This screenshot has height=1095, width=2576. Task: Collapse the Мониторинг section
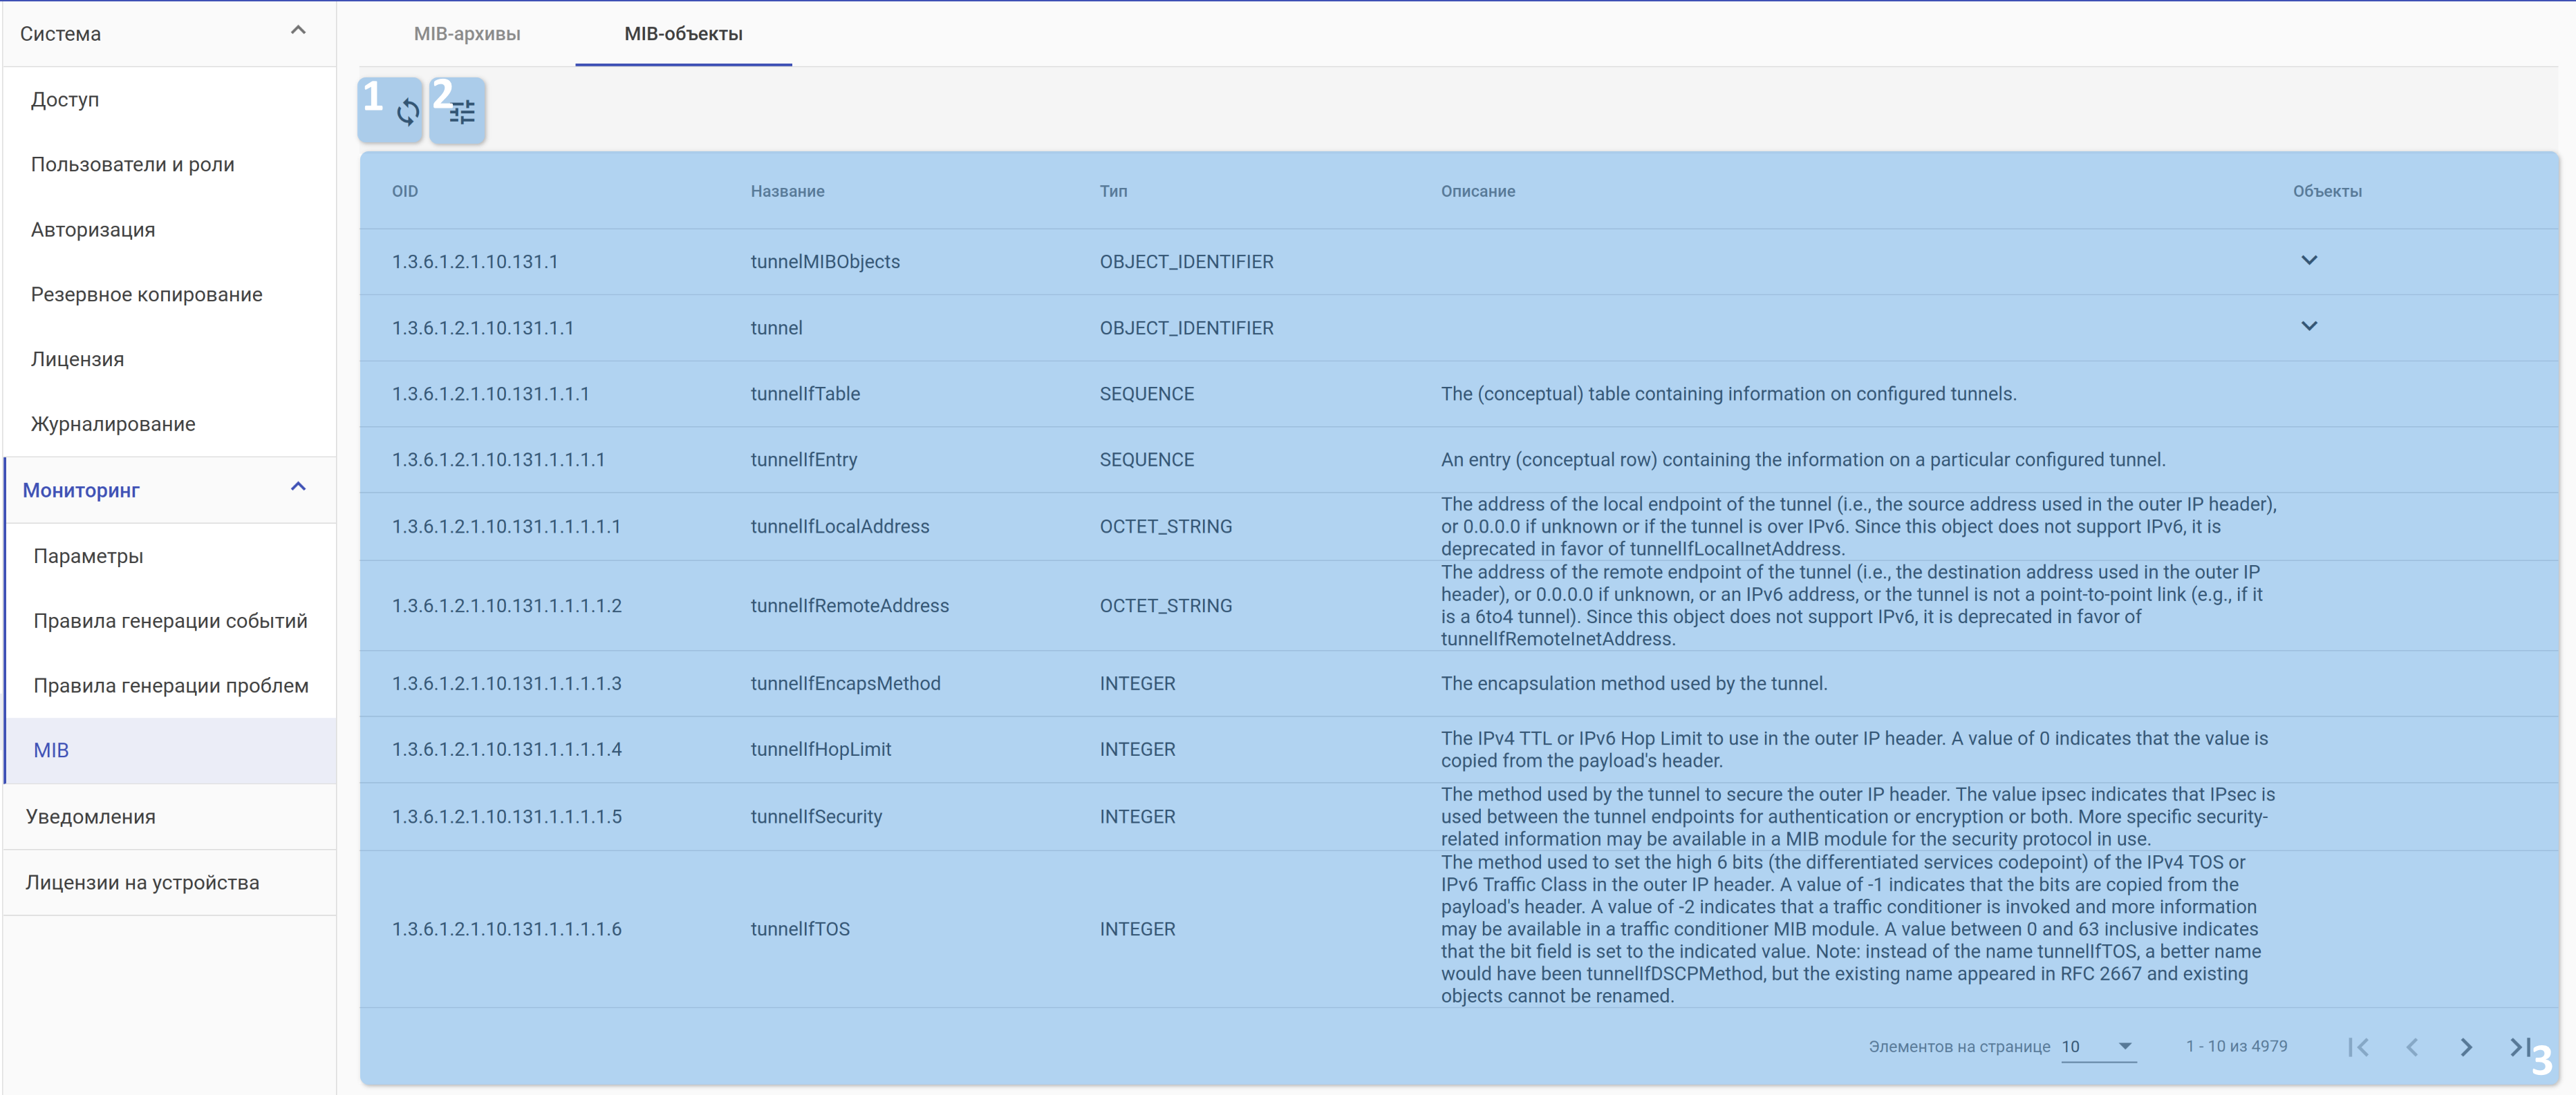(297, 488)
